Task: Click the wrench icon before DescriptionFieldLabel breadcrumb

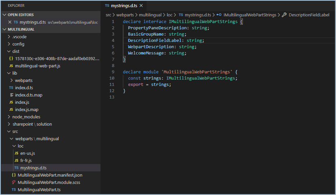Action: pyautogui.click(x=284, y=15)
